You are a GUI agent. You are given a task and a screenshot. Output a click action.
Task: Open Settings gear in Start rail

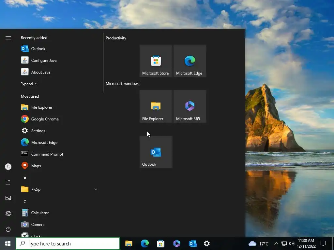point(8,214)
